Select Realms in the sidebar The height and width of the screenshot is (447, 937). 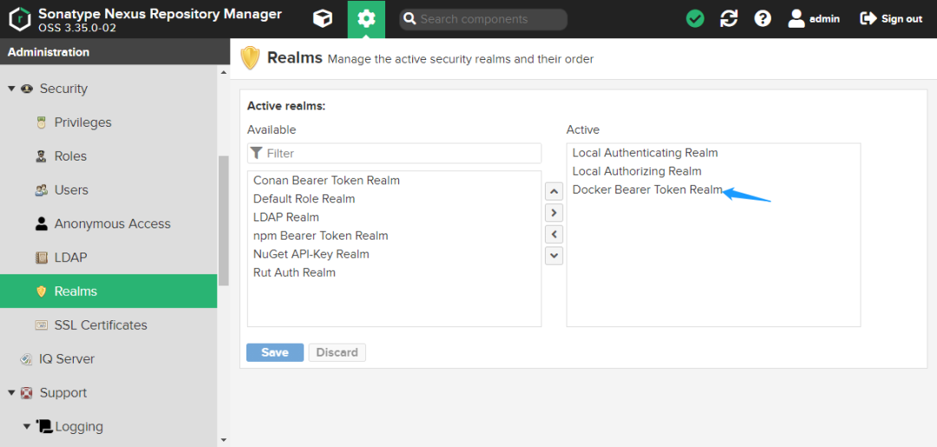(108, 292)
